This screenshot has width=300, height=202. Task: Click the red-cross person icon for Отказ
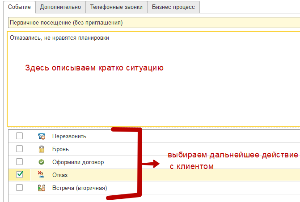[x=42, y=175]
